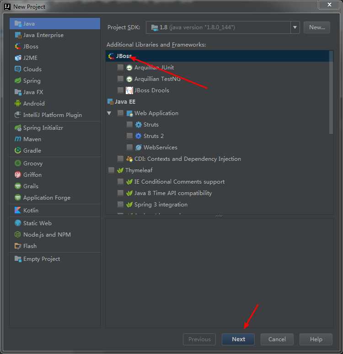The width and height of the screenshot is (343, 354).
Task: Check the Web Application checkbox
Action: pos(120,113)
